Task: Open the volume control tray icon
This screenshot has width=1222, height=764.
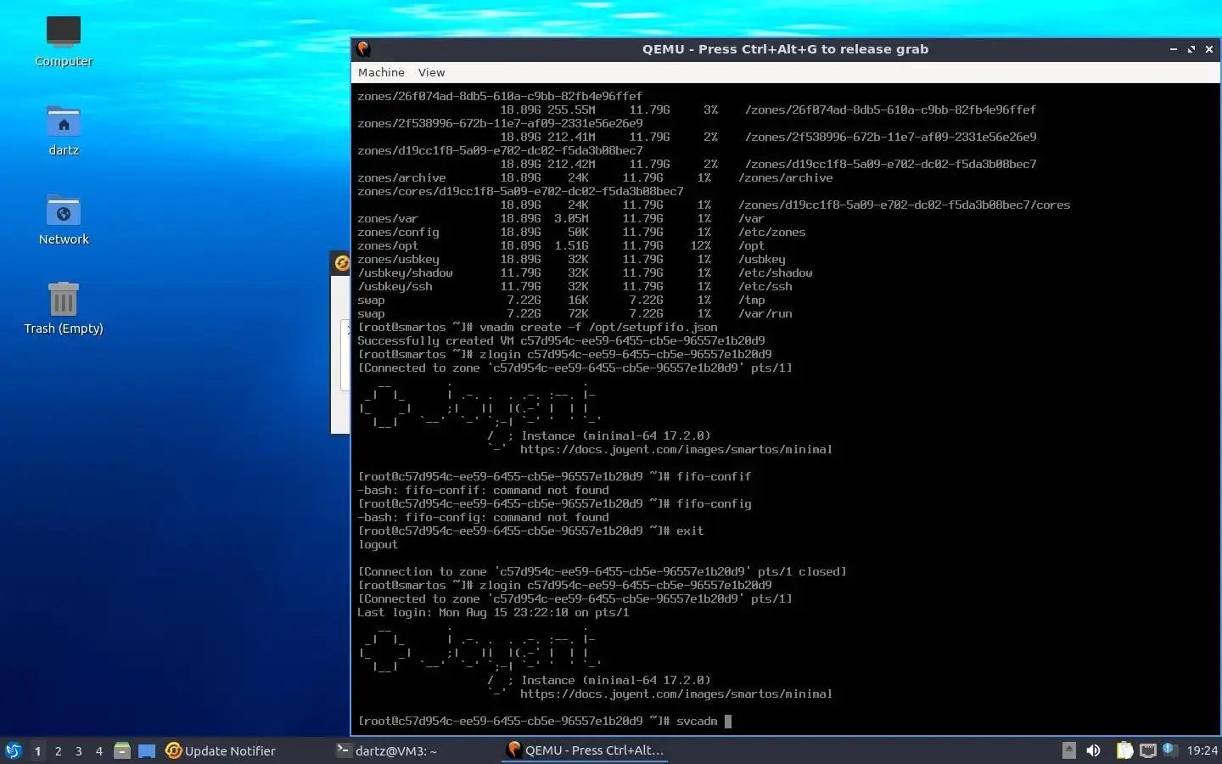Action: click(x=1093, y=750)
